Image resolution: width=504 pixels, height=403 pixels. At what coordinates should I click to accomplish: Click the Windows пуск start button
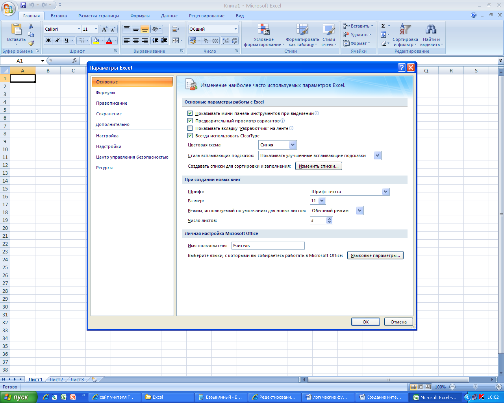19,397
